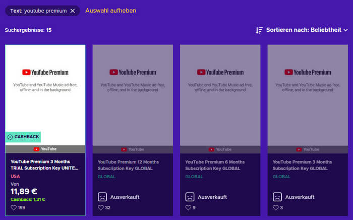The width and height of the screenshot is (353, 220).
Task: Open 'YouTube Premium 12 Months Subscription Key GLOBAL' title
Action: (128, 165)
